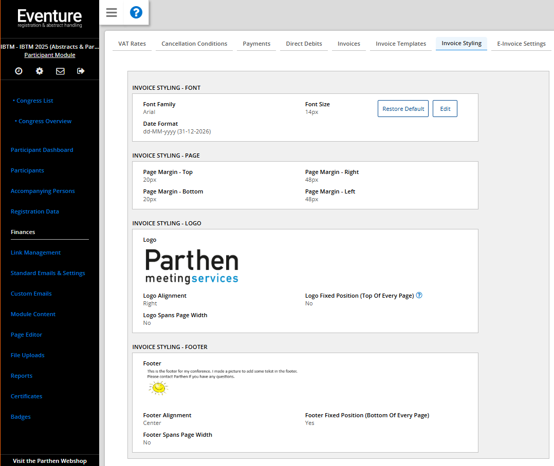Open the Invoice Templates tab
Screen dimensions: 554x466
click(x=401, y=44)
